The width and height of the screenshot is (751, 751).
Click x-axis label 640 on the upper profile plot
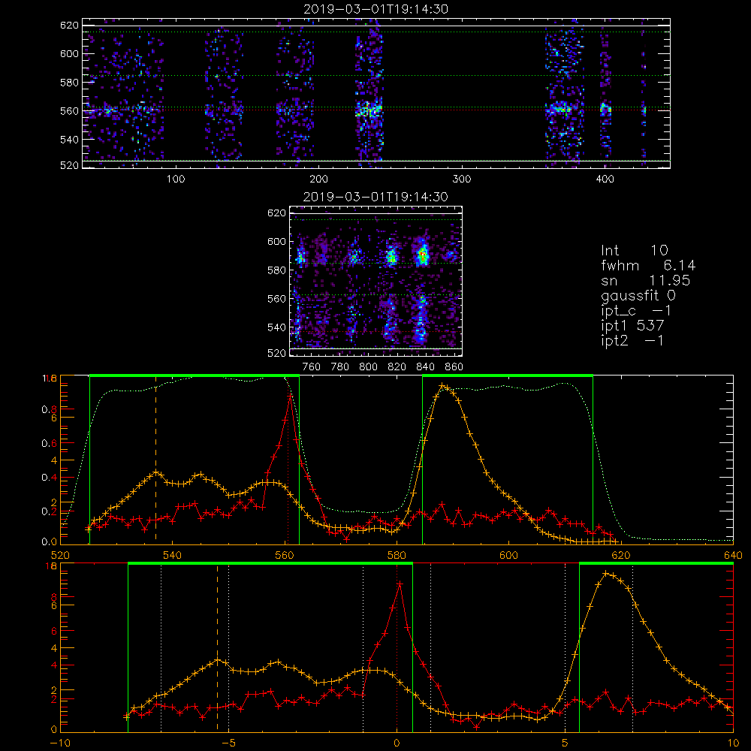733,556
